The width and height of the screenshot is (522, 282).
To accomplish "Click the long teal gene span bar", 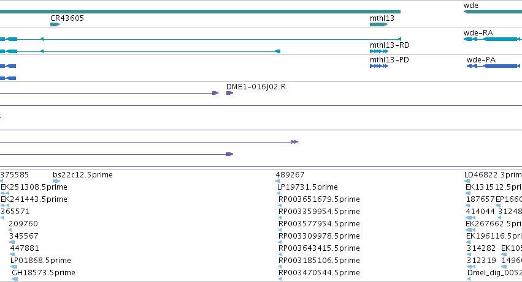I will click(x=200, y=12).
